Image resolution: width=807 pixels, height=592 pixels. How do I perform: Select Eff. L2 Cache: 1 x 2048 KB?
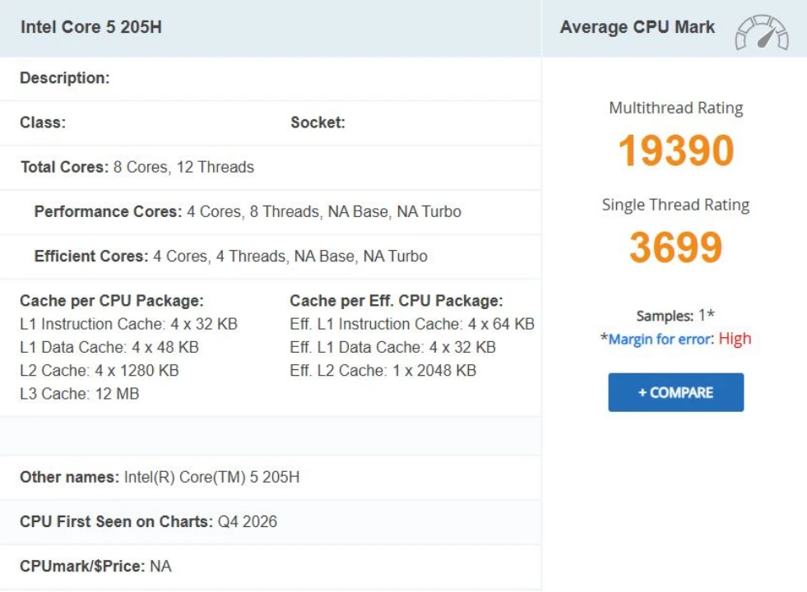point(383,370)
